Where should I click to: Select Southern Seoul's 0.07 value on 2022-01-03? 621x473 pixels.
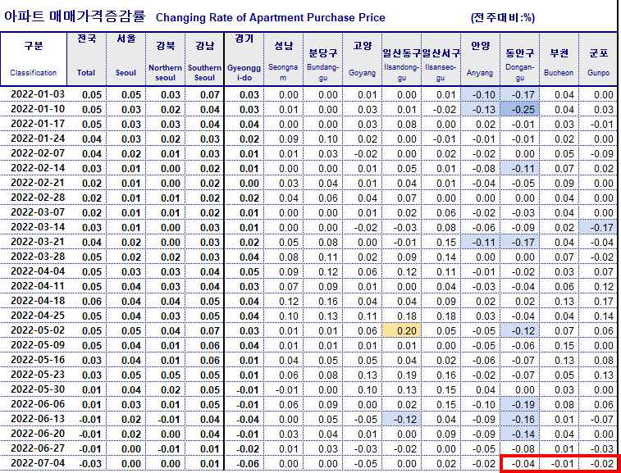204,94
